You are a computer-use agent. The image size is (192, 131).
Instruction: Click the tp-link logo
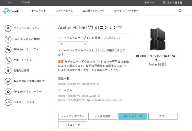coord(11,11)
